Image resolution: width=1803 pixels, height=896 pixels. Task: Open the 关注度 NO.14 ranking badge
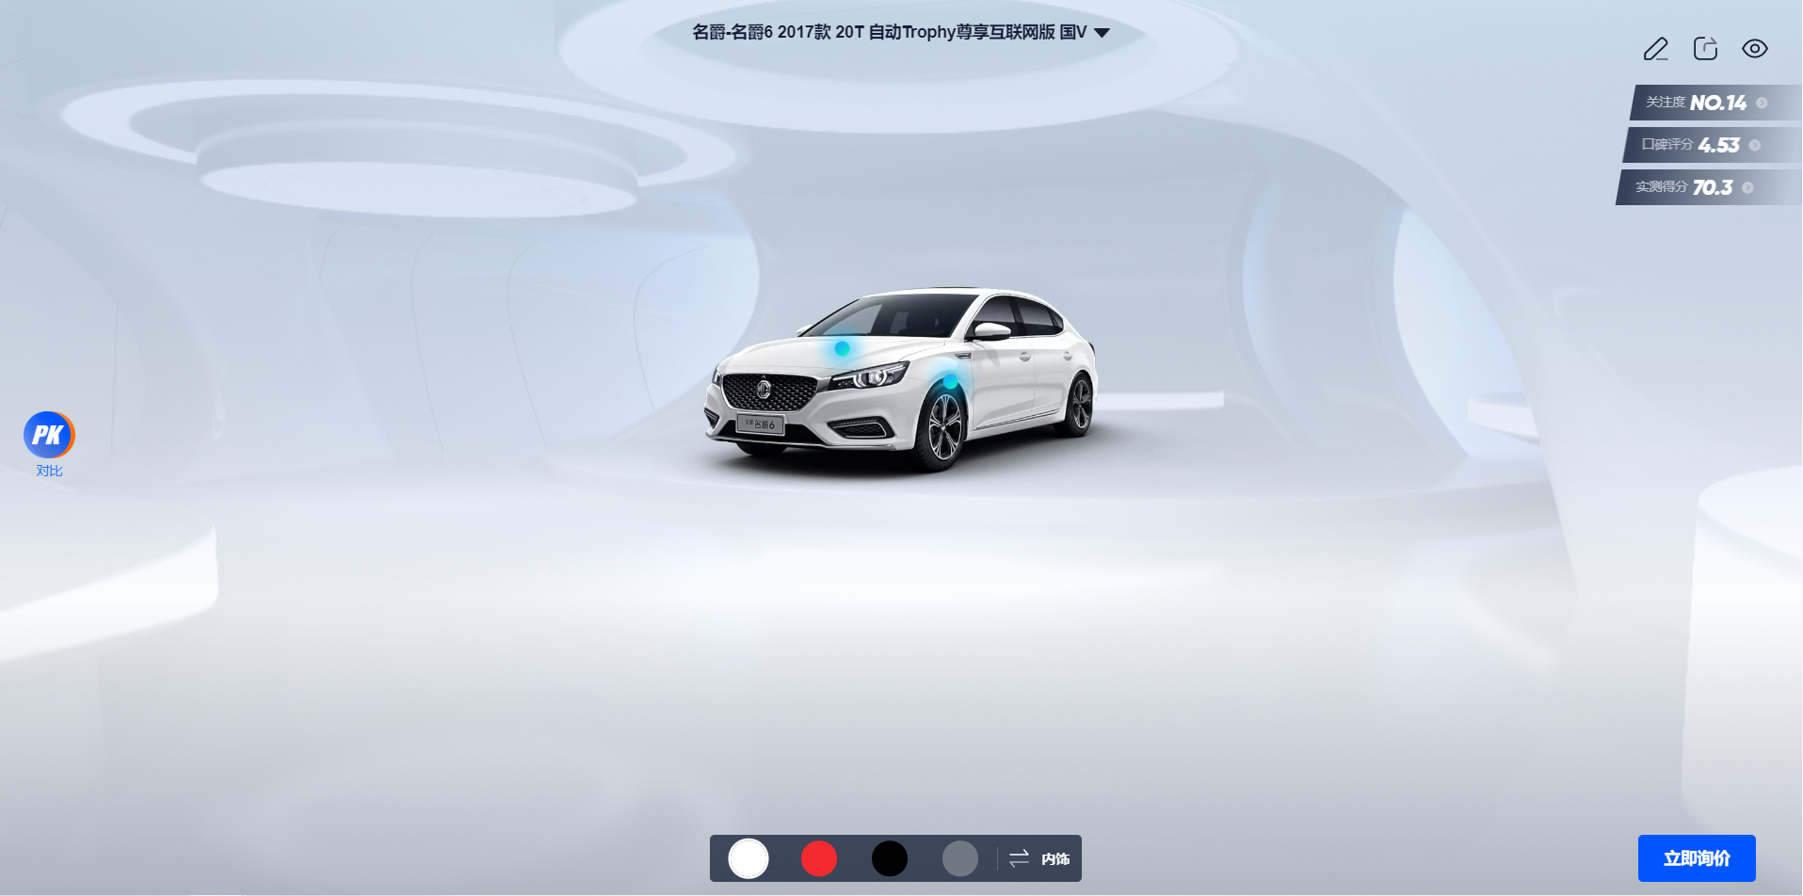[x=1715, y=103]
